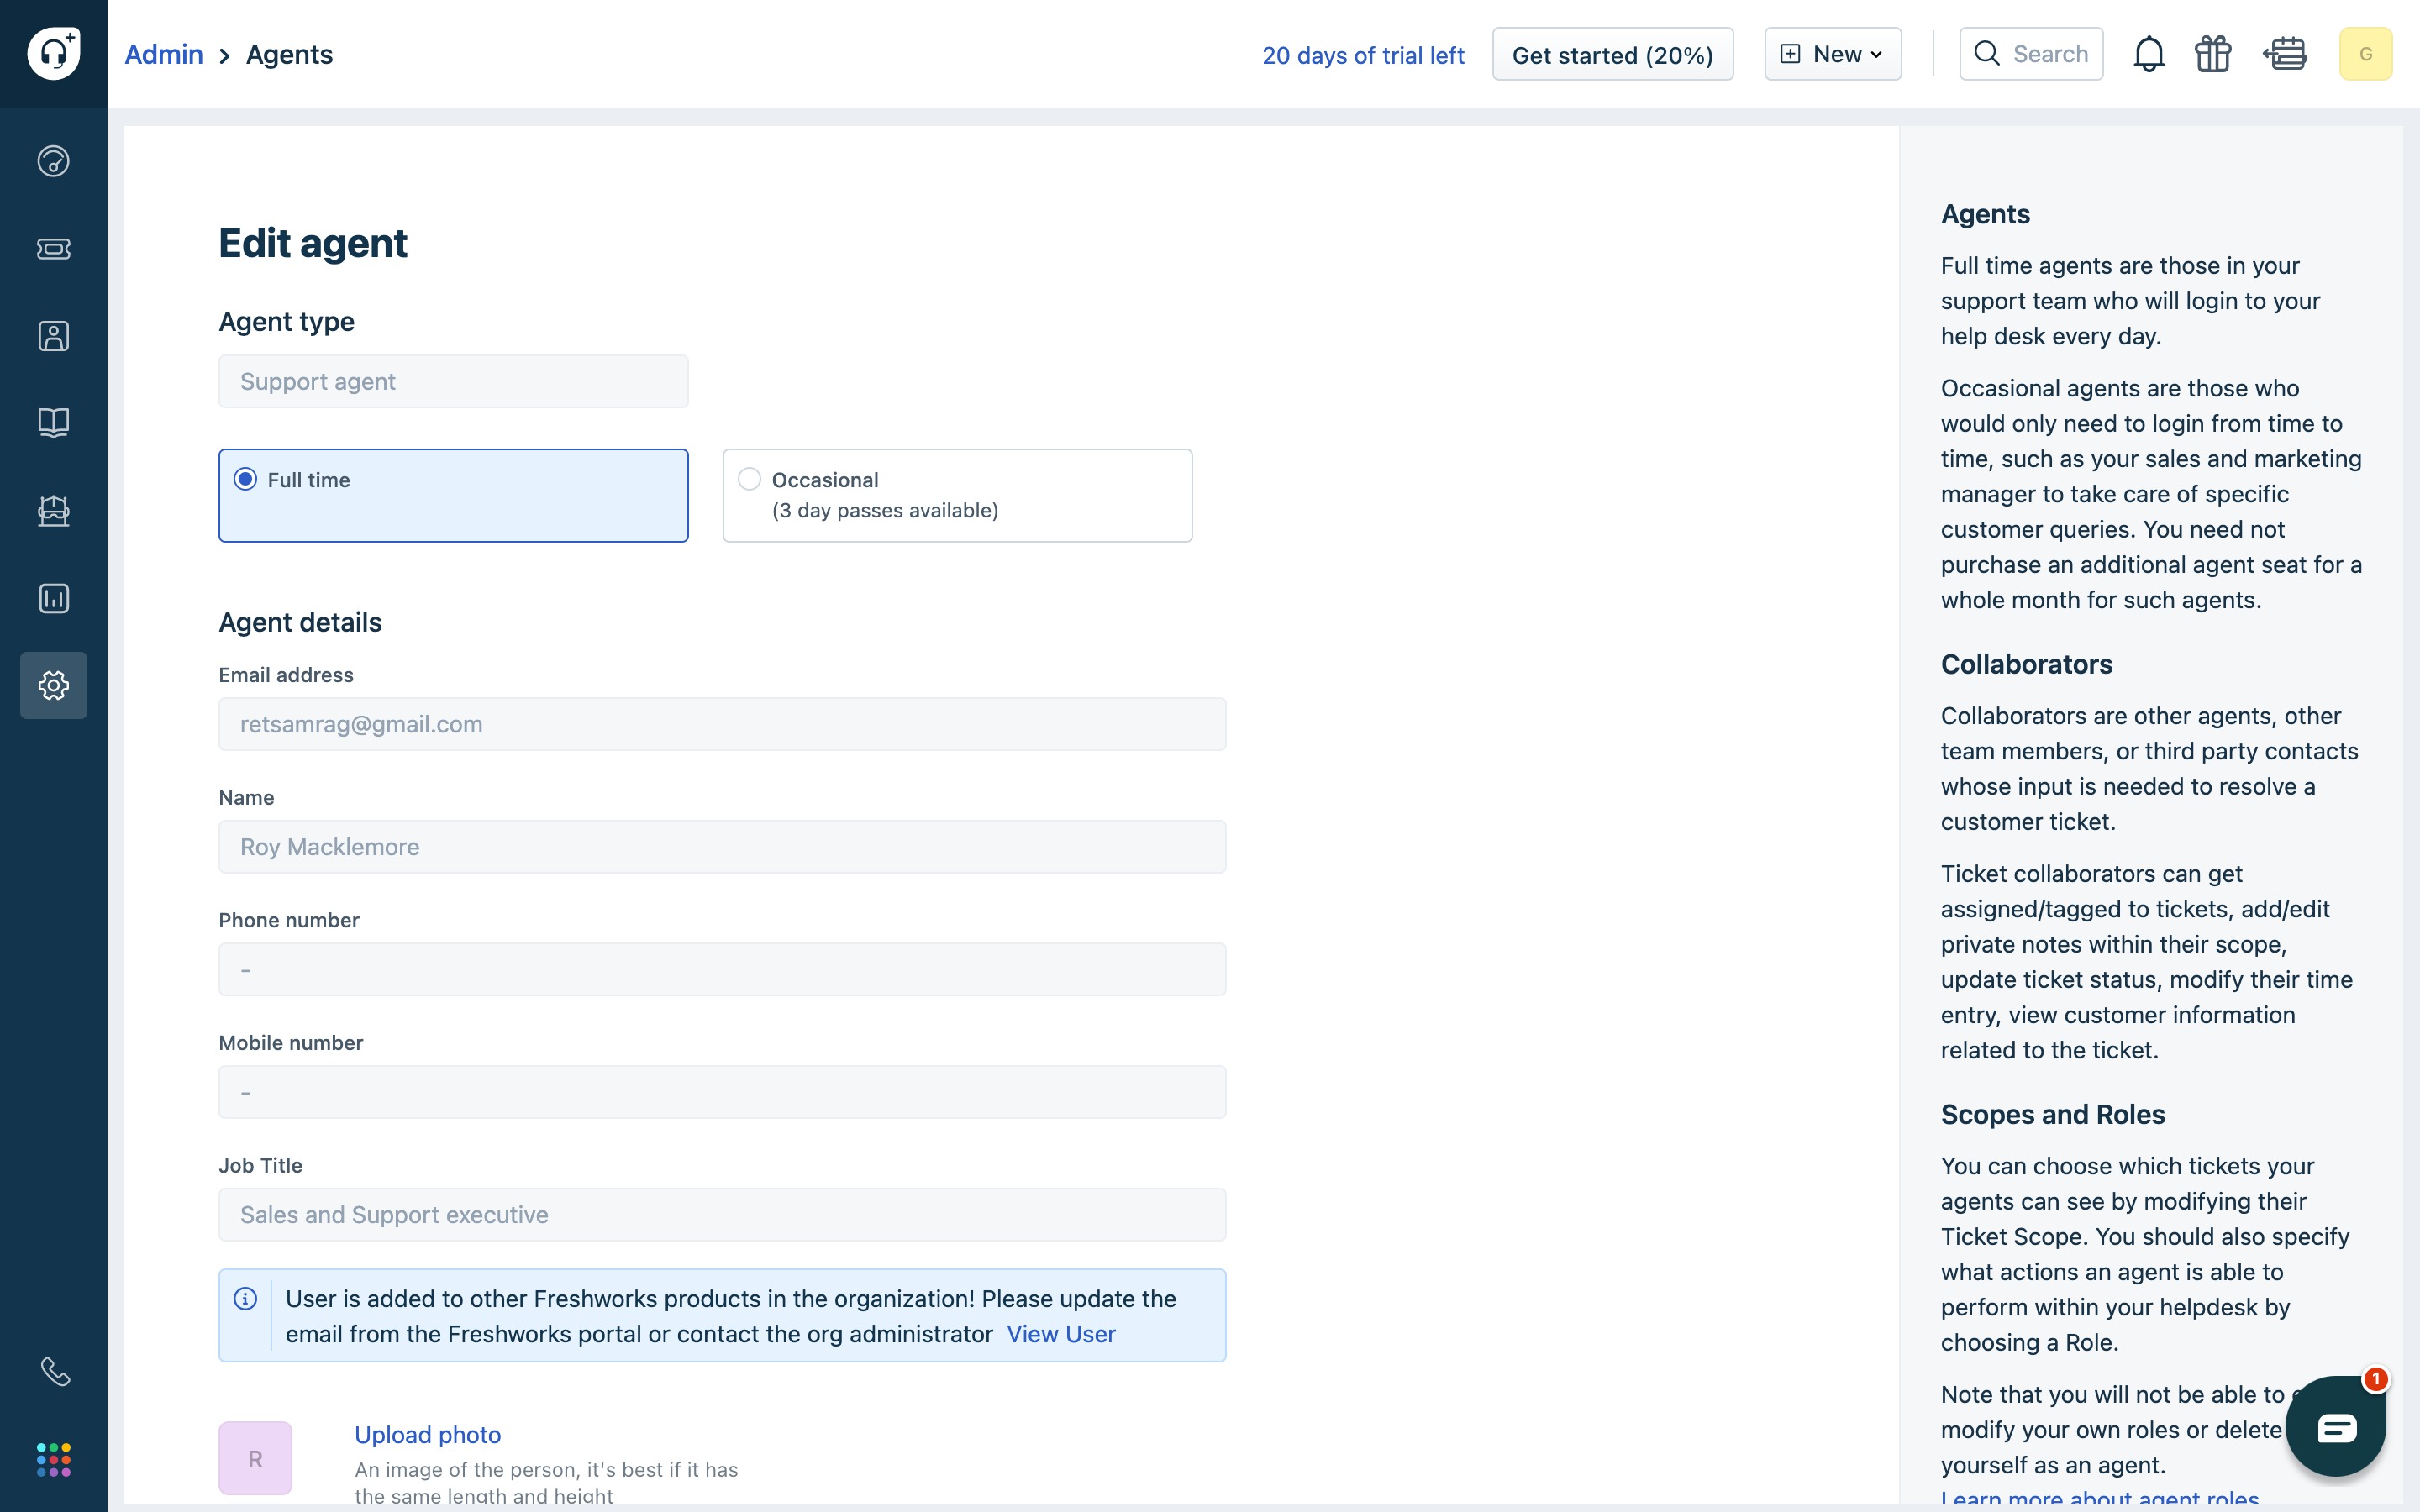This screenshot has width=2420, height=1512.
Task: Click the Freshdesk headset logo
Action: pos(53,53)
